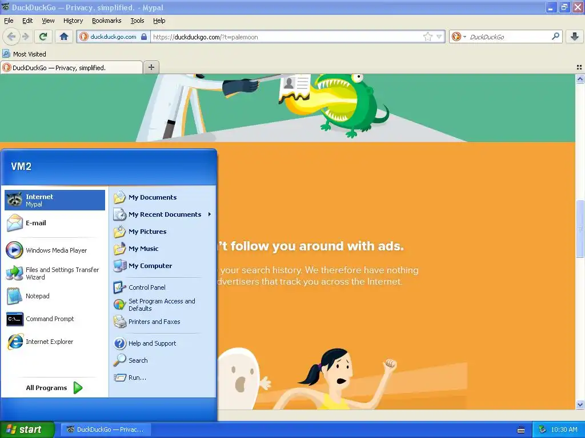Screen dimensions: 585x438
Task: Open My Music folder
Action: [163, 249]
